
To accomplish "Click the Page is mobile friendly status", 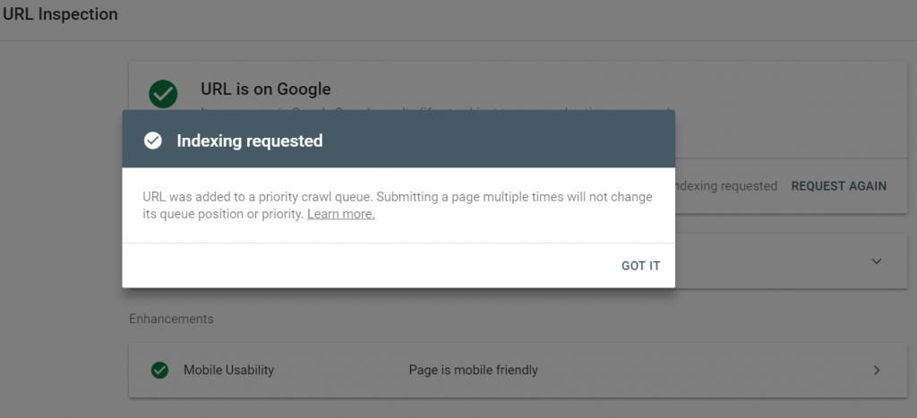I will click(x=473, y=370).
